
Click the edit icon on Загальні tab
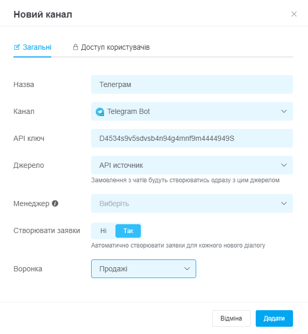tap(17, 47)
